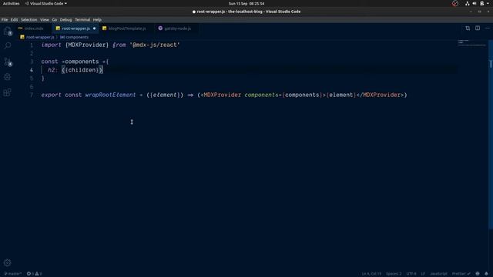Open the Source Control view
The image size is (493, 277).
tap(8, 62)
